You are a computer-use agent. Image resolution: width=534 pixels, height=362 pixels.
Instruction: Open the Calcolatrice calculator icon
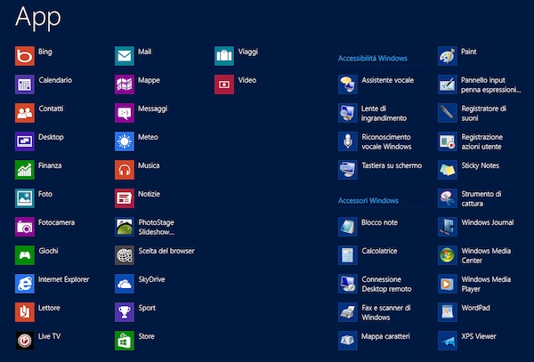(348, 255)
